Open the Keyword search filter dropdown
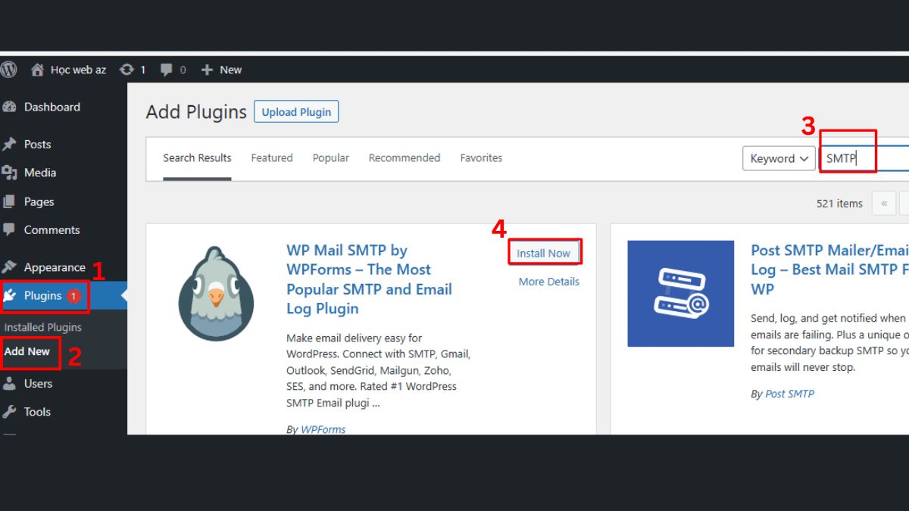Viewport: 909px width, 511px height. (x=778, y=158)
